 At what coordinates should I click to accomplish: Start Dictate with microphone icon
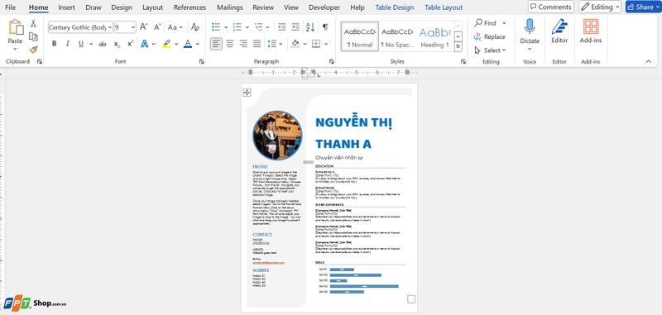(530, 26)
